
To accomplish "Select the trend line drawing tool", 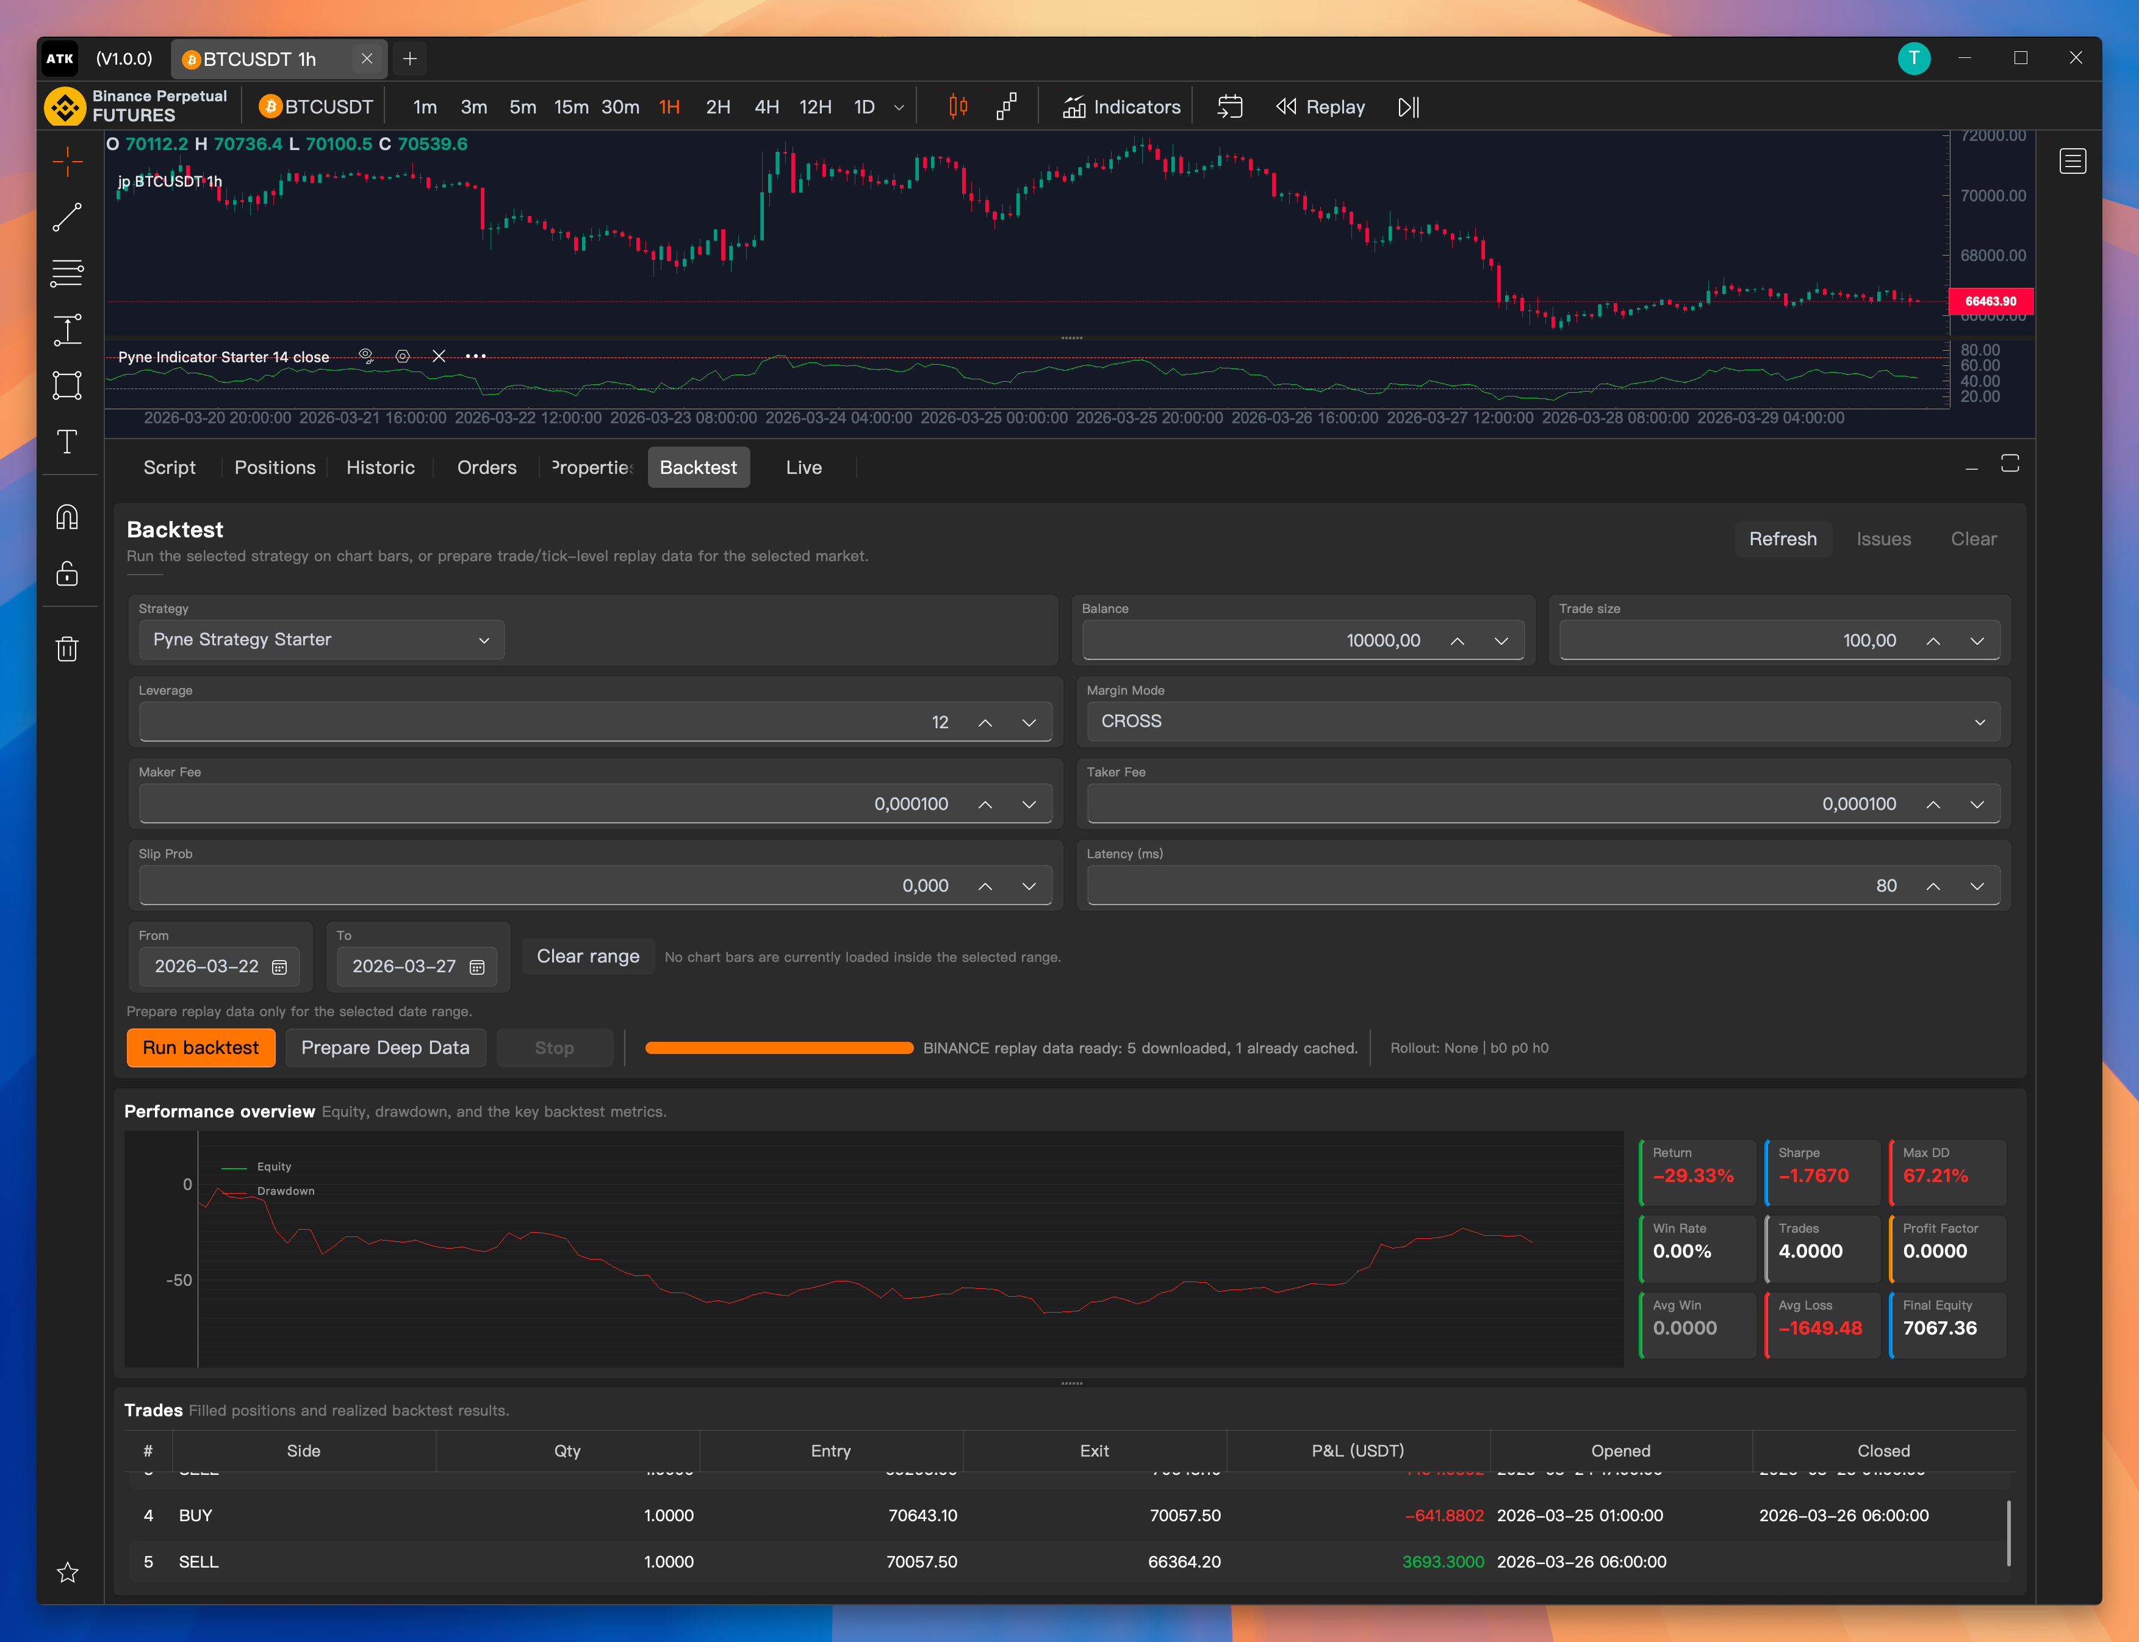I will (x=67, y=217).
